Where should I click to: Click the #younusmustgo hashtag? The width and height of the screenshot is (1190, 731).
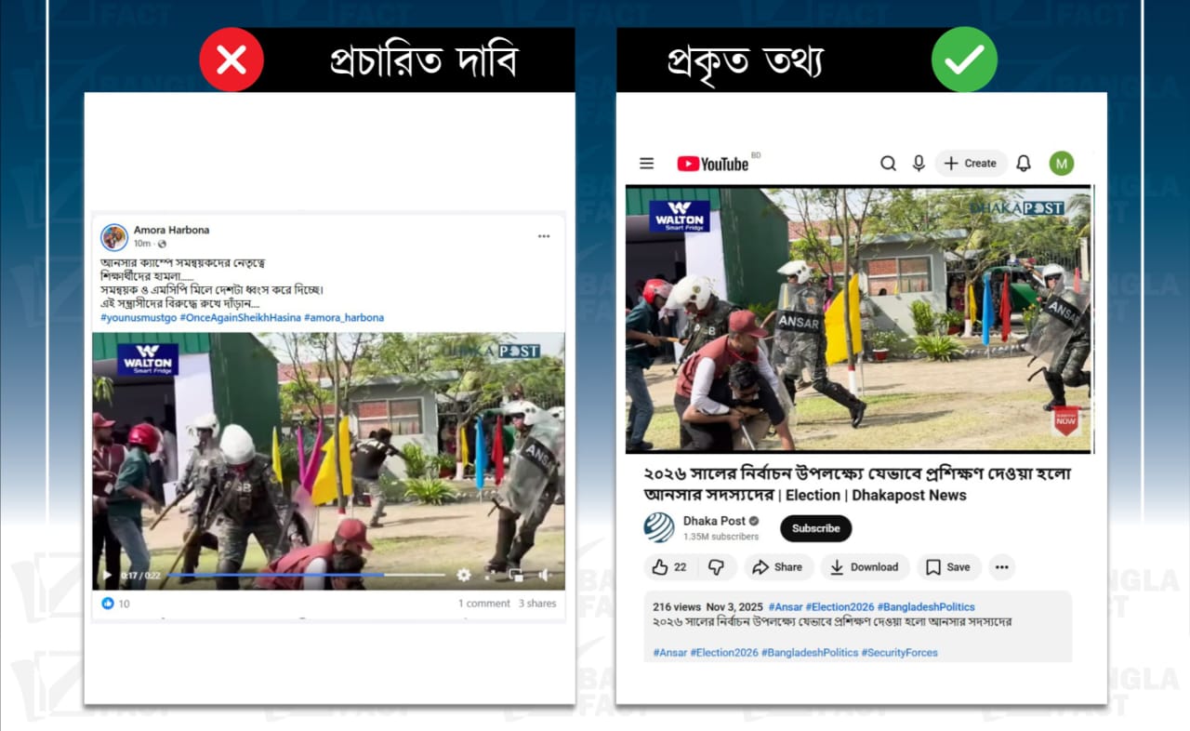(x=139, y=317)
